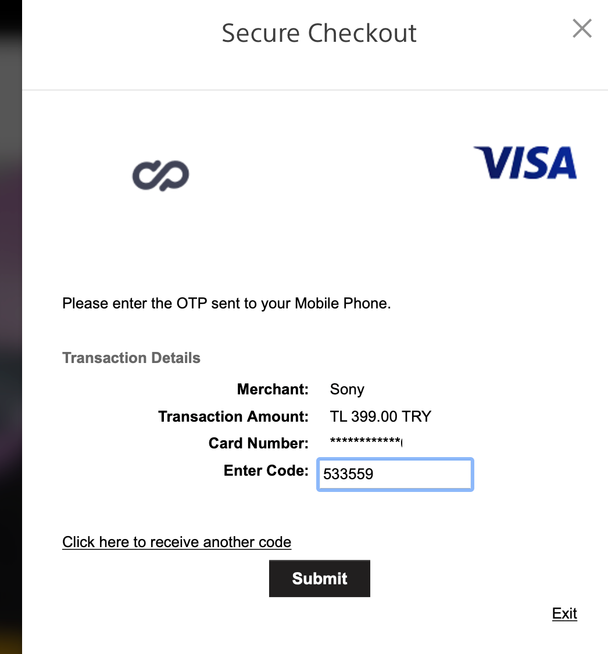Click the TL 399.00 TRY amount

[x=380, y=416]
